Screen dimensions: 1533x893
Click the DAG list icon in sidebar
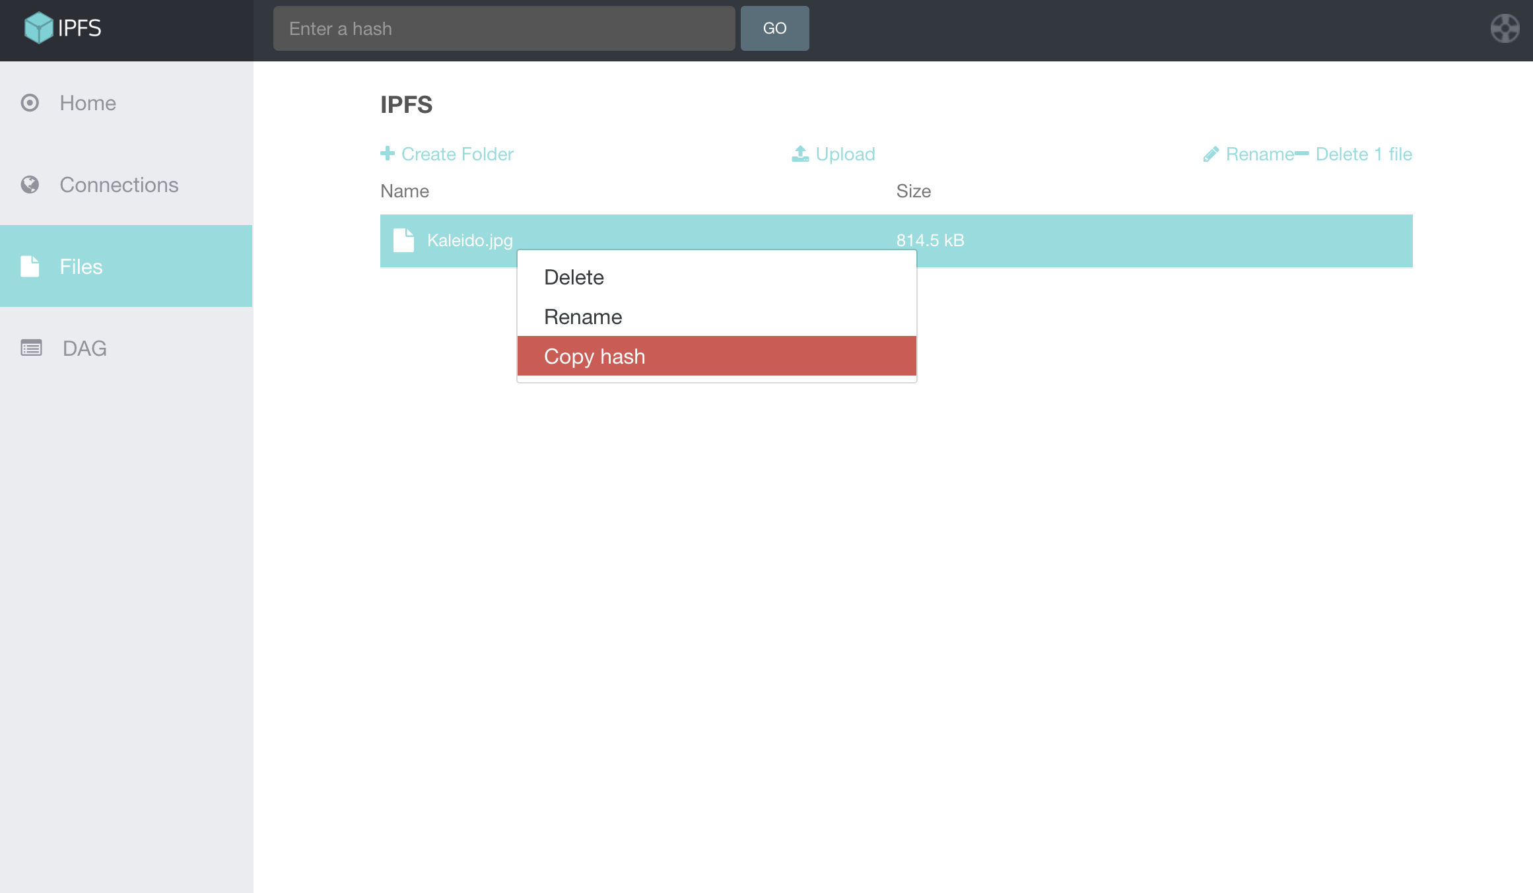(31, 348)
